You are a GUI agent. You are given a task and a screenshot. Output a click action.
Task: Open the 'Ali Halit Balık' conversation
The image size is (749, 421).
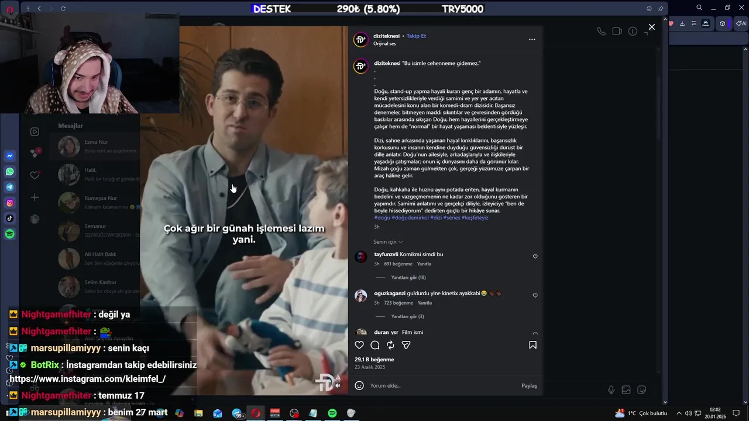coord(95,258)
